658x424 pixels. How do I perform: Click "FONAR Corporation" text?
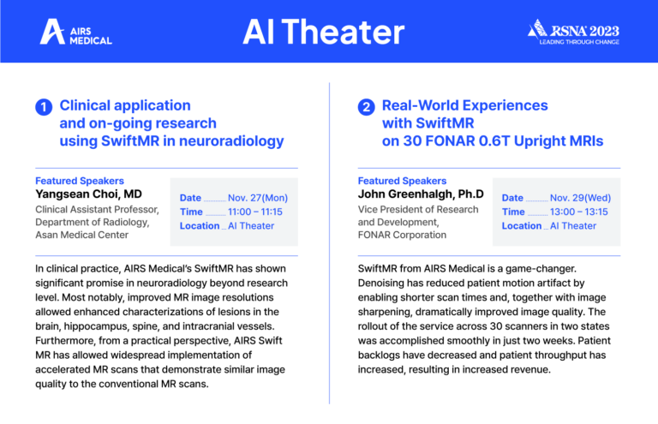(402, 235)
